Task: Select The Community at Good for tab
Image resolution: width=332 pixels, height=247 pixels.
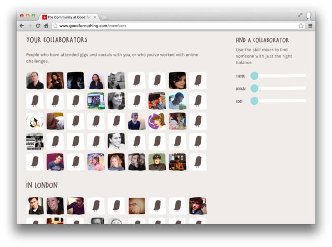Action: click(69, 17)
